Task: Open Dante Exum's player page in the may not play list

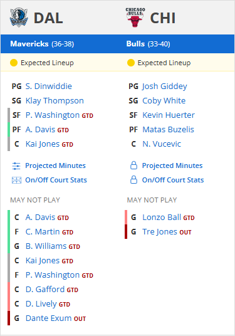Action: [48, 318]
